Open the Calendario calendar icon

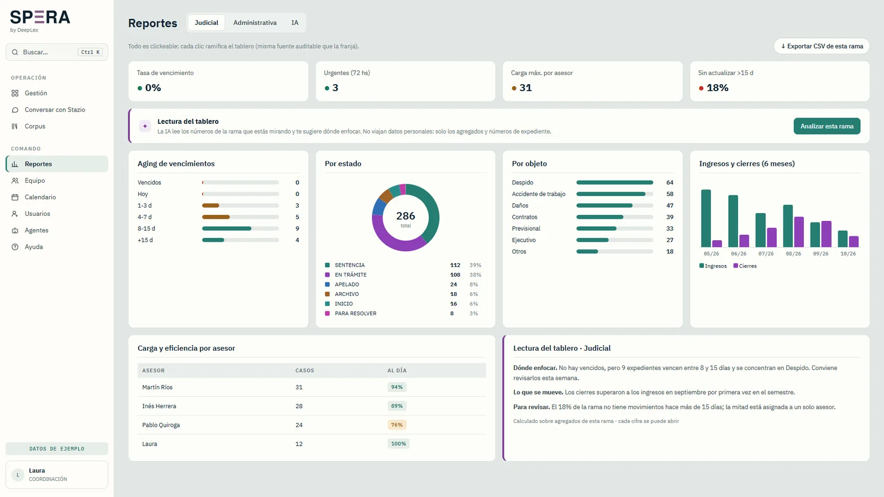point(15,197)
